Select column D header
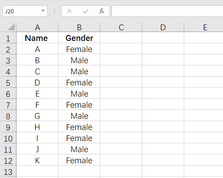 pyautogui.click(x=163, y=27)
